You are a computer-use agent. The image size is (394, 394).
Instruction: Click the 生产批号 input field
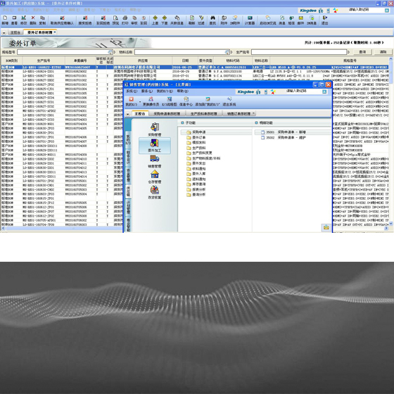(299, 52)
